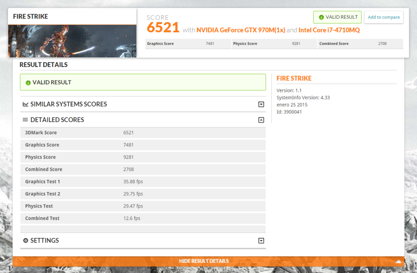
Task: Select the Graphics Score cell in the summary bar
Action: 188,44
